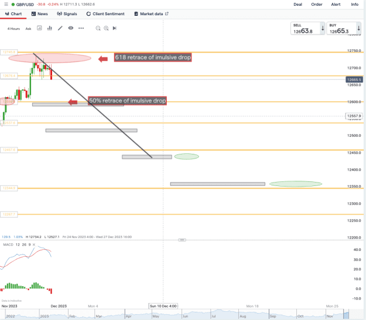Click the navigator range handle near Nov
Image resolution: width=366 pixels, height=320 pixels.
(346, 315)
